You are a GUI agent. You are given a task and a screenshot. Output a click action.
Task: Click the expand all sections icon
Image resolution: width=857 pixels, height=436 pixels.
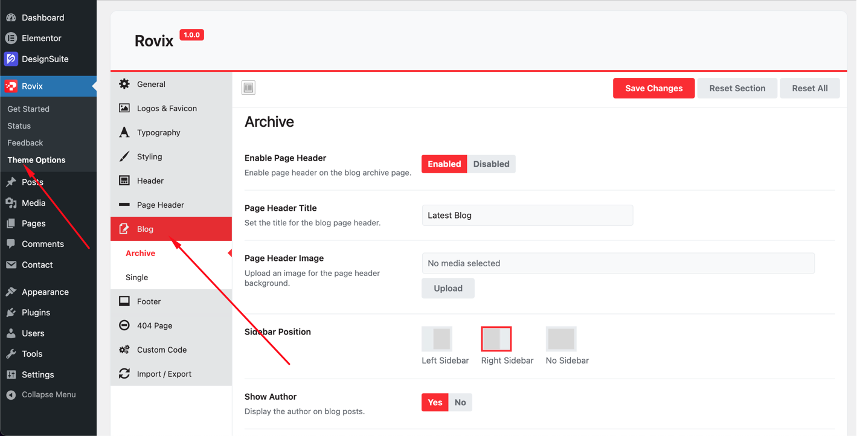point(248,88)
